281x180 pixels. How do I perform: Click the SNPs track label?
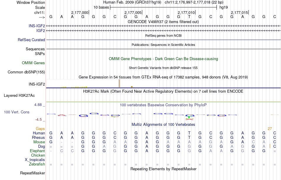click(x=40, y=54)
